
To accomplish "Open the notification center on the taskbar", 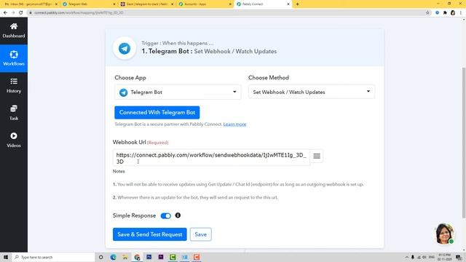I will [459, 257].
